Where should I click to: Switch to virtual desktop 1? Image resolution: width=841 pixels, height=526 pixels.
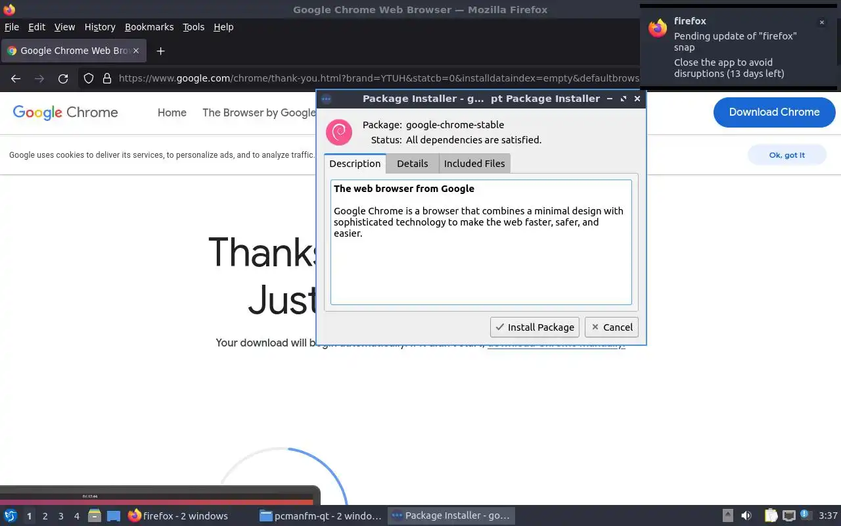point(29,516)
